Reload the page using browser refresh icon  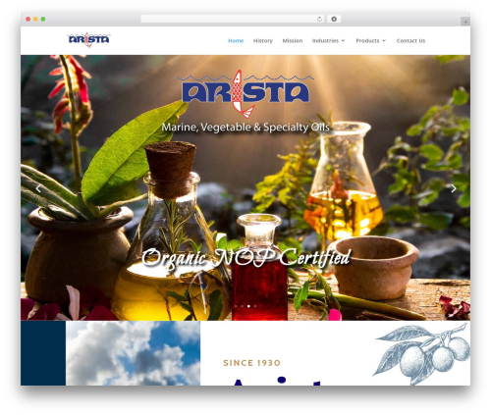tap(319, 20)
